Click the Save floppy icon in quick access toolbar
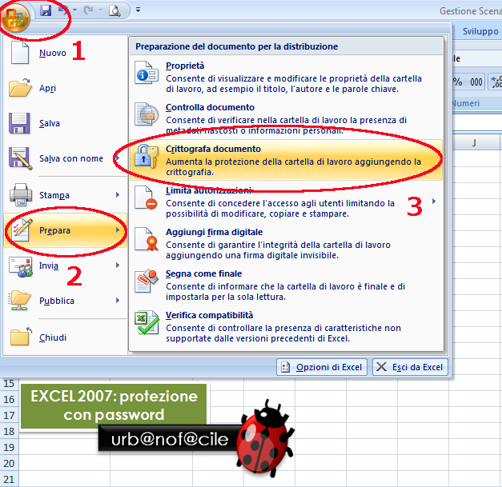This screenshot has height=487, width=502. pos(46,10)
